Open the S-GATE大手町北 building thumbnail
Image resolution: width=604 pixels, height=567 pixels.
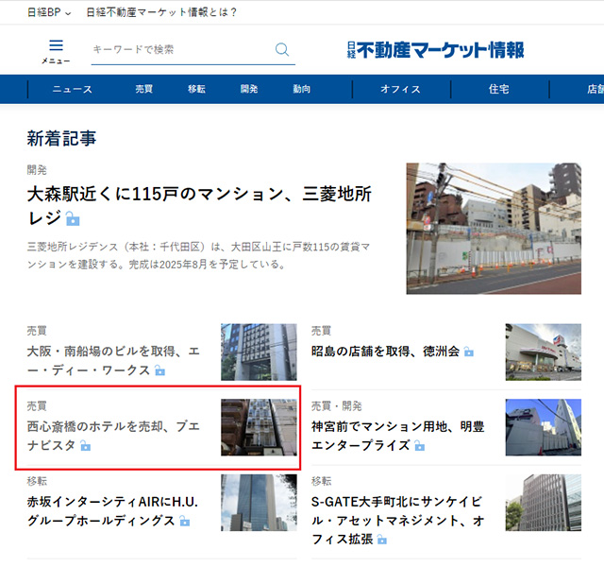[544, 503]
